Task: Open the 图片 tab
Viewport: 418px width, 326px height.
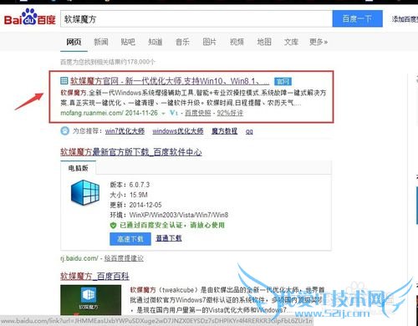Action: coord(210,42)
